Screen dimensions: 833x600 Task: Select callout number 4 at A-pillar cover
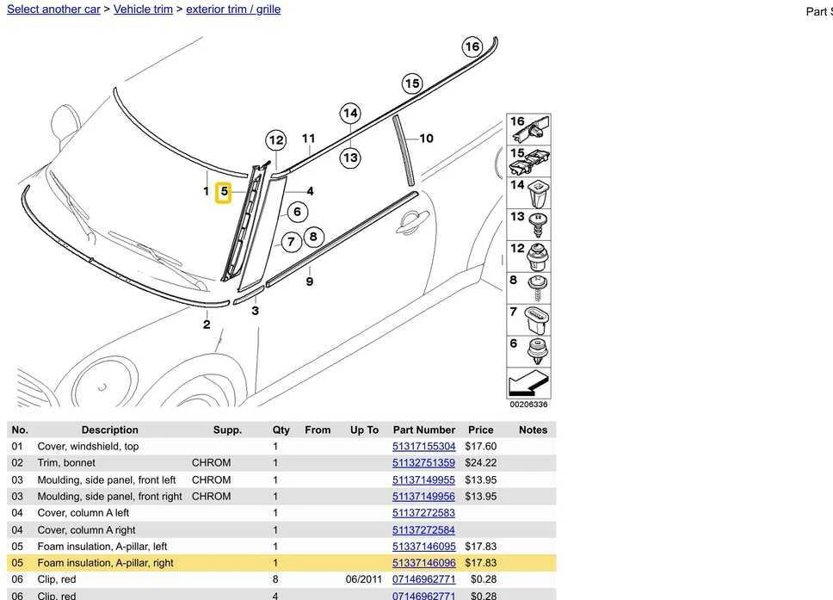click(x=311, y=191)
